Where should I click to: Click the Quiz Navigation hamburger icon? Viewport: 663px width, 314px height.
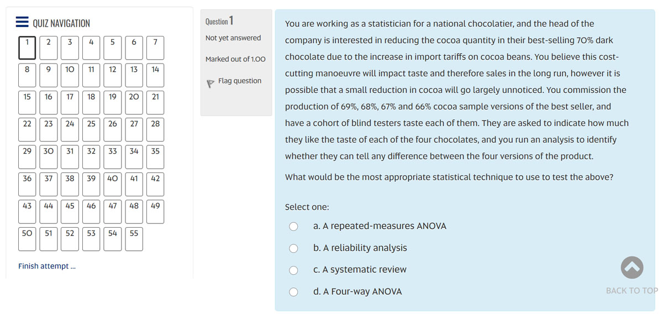click(22, 22)
